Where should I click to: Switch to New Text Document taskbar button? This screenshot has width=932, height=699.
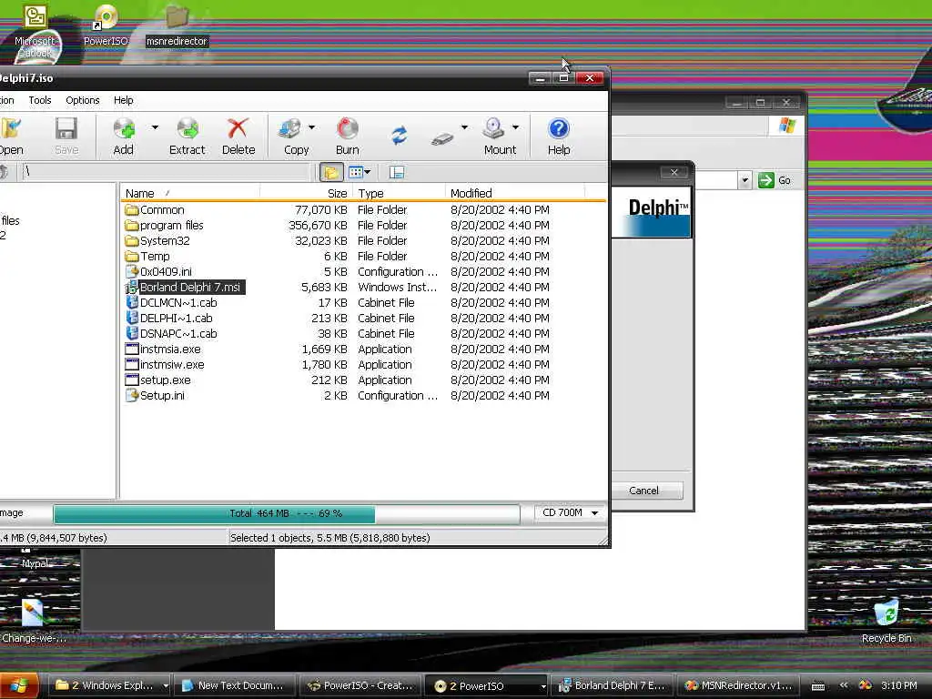point(234,686)
